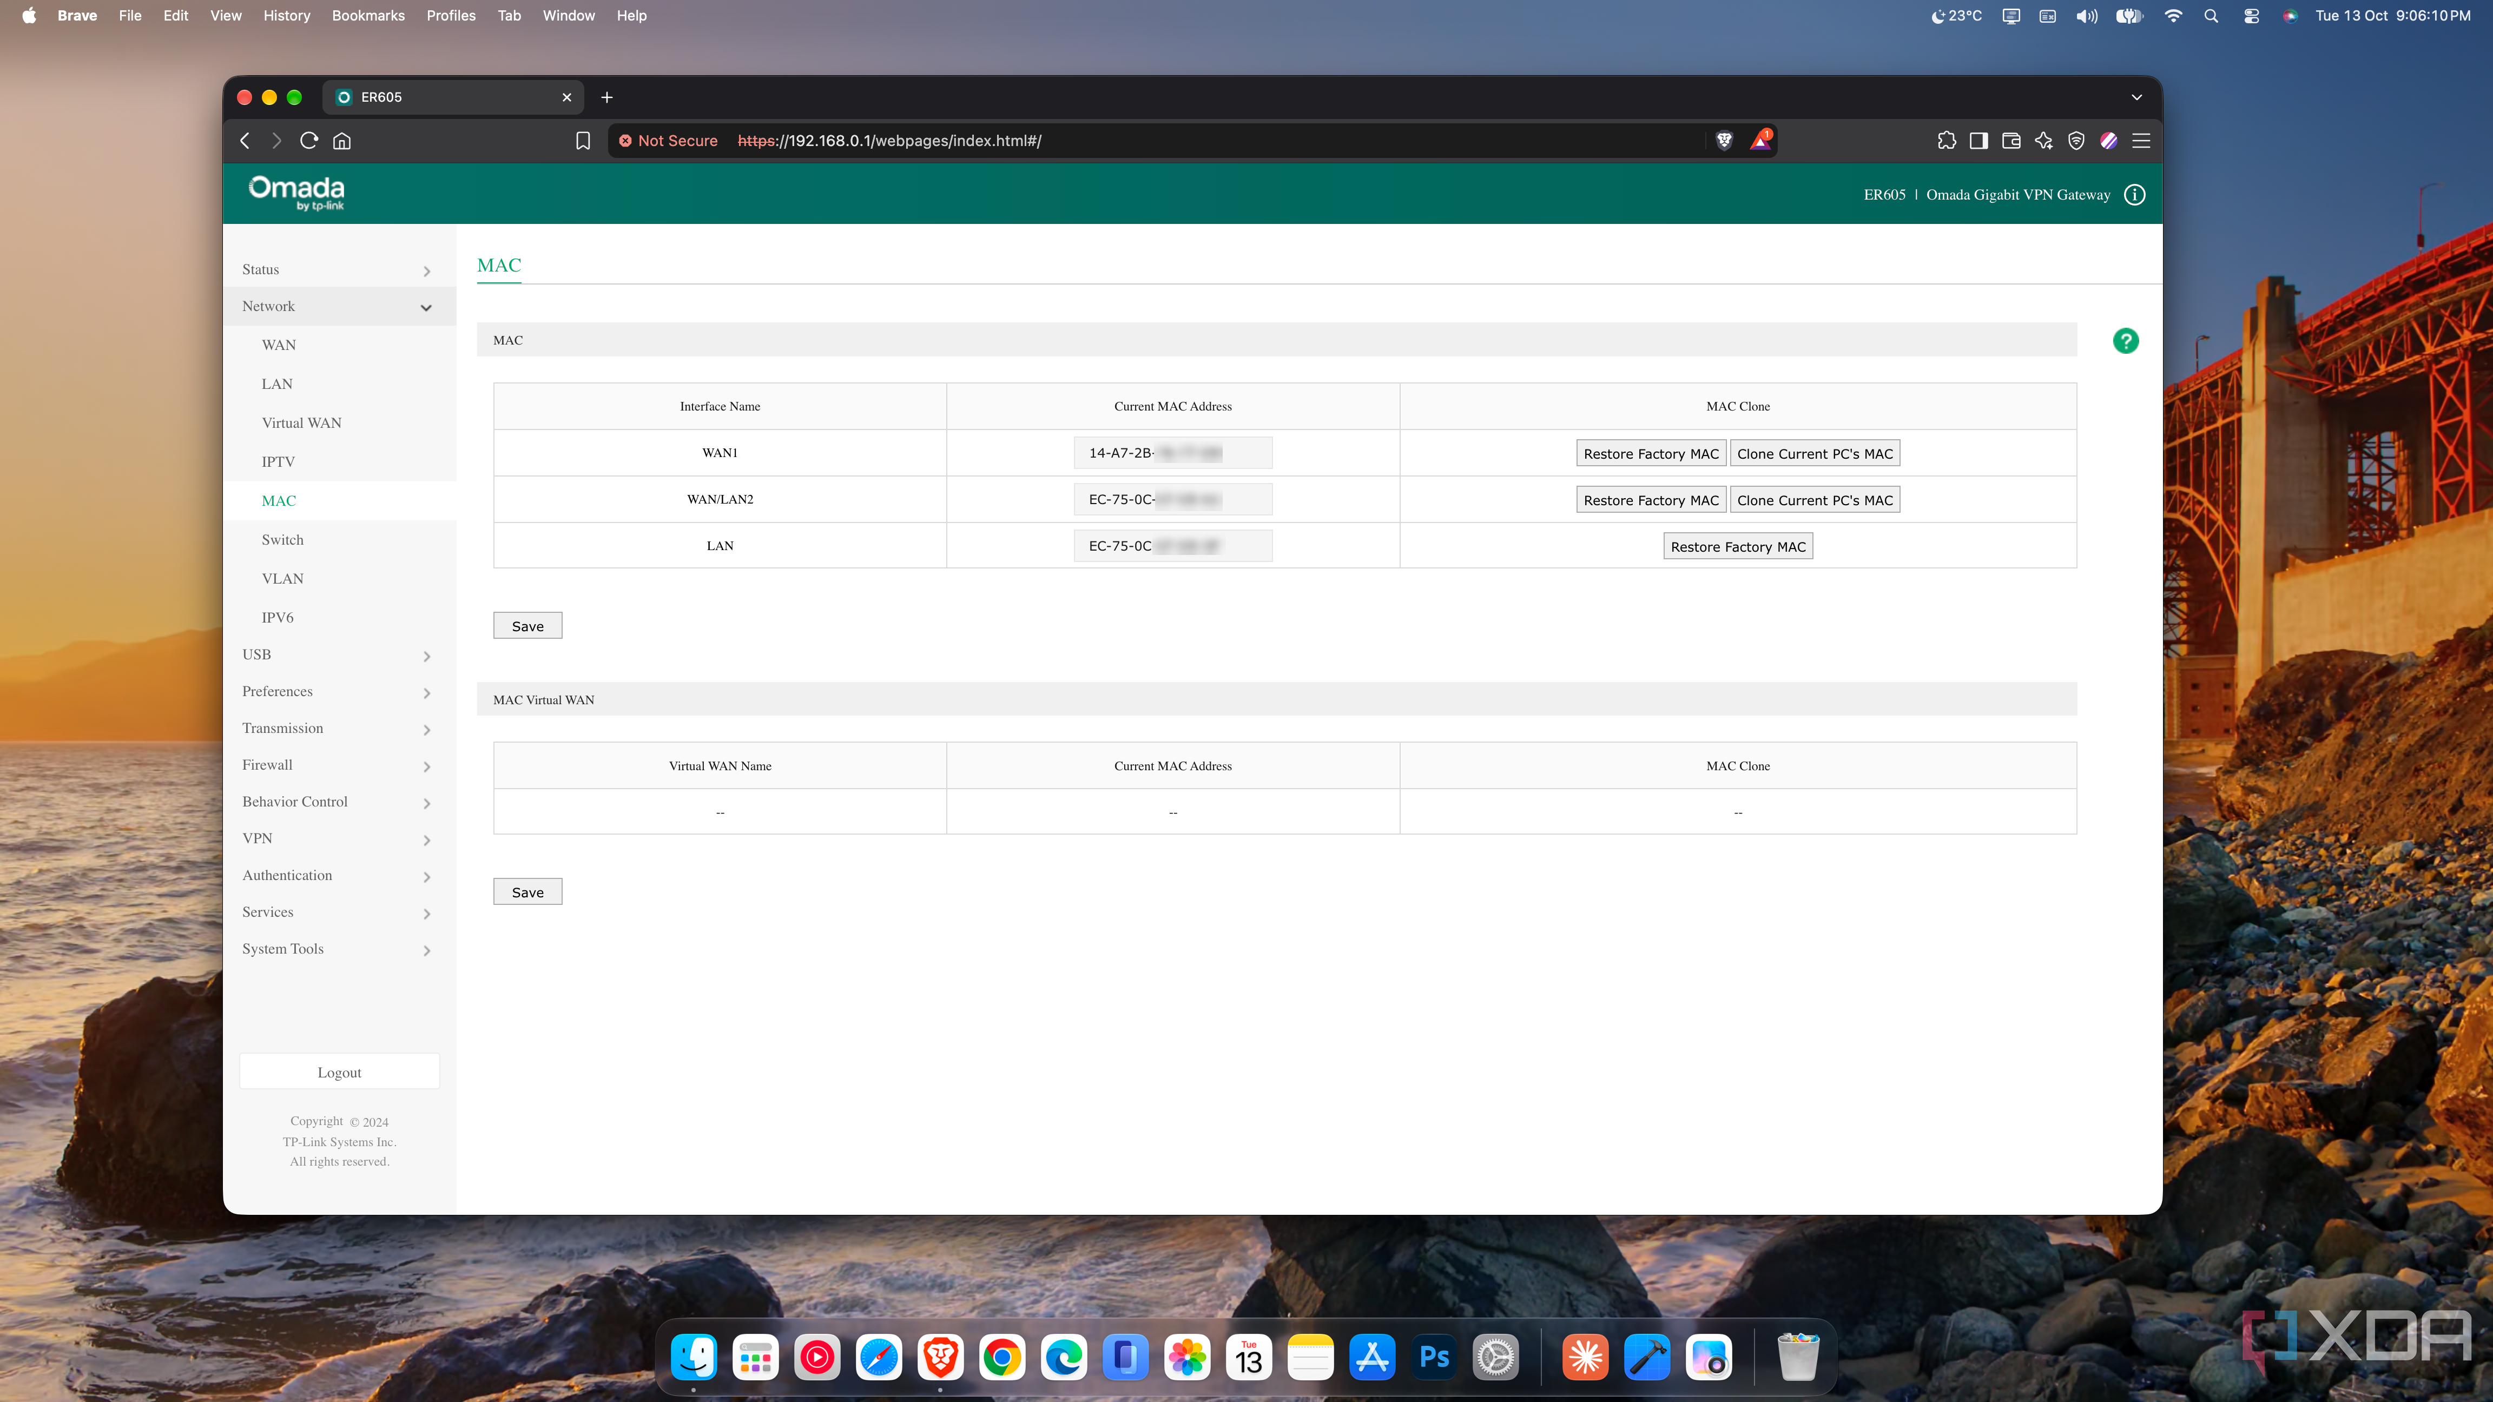Open Safari from the dock
2493x1402 pixels.
(x=879, y=1358)
